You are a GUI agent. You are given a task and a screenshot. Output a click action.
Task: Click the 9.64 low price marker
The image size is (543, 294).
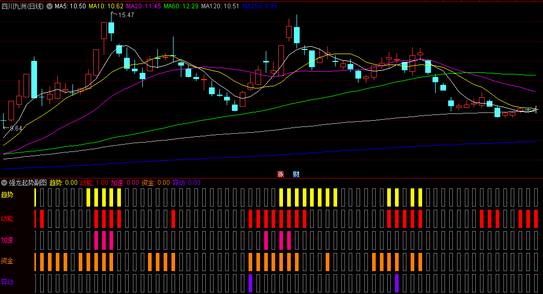click(x=16, y=129)
